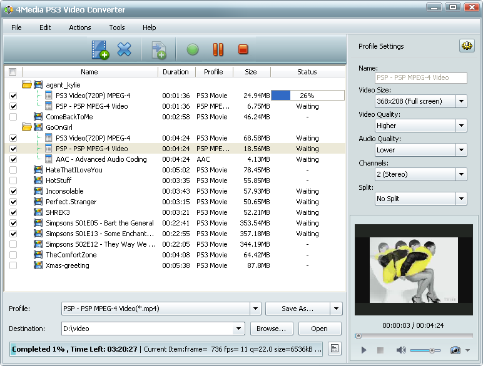Open advanced profile settings gear icon

pyautogui.click(x=467, y=46)
